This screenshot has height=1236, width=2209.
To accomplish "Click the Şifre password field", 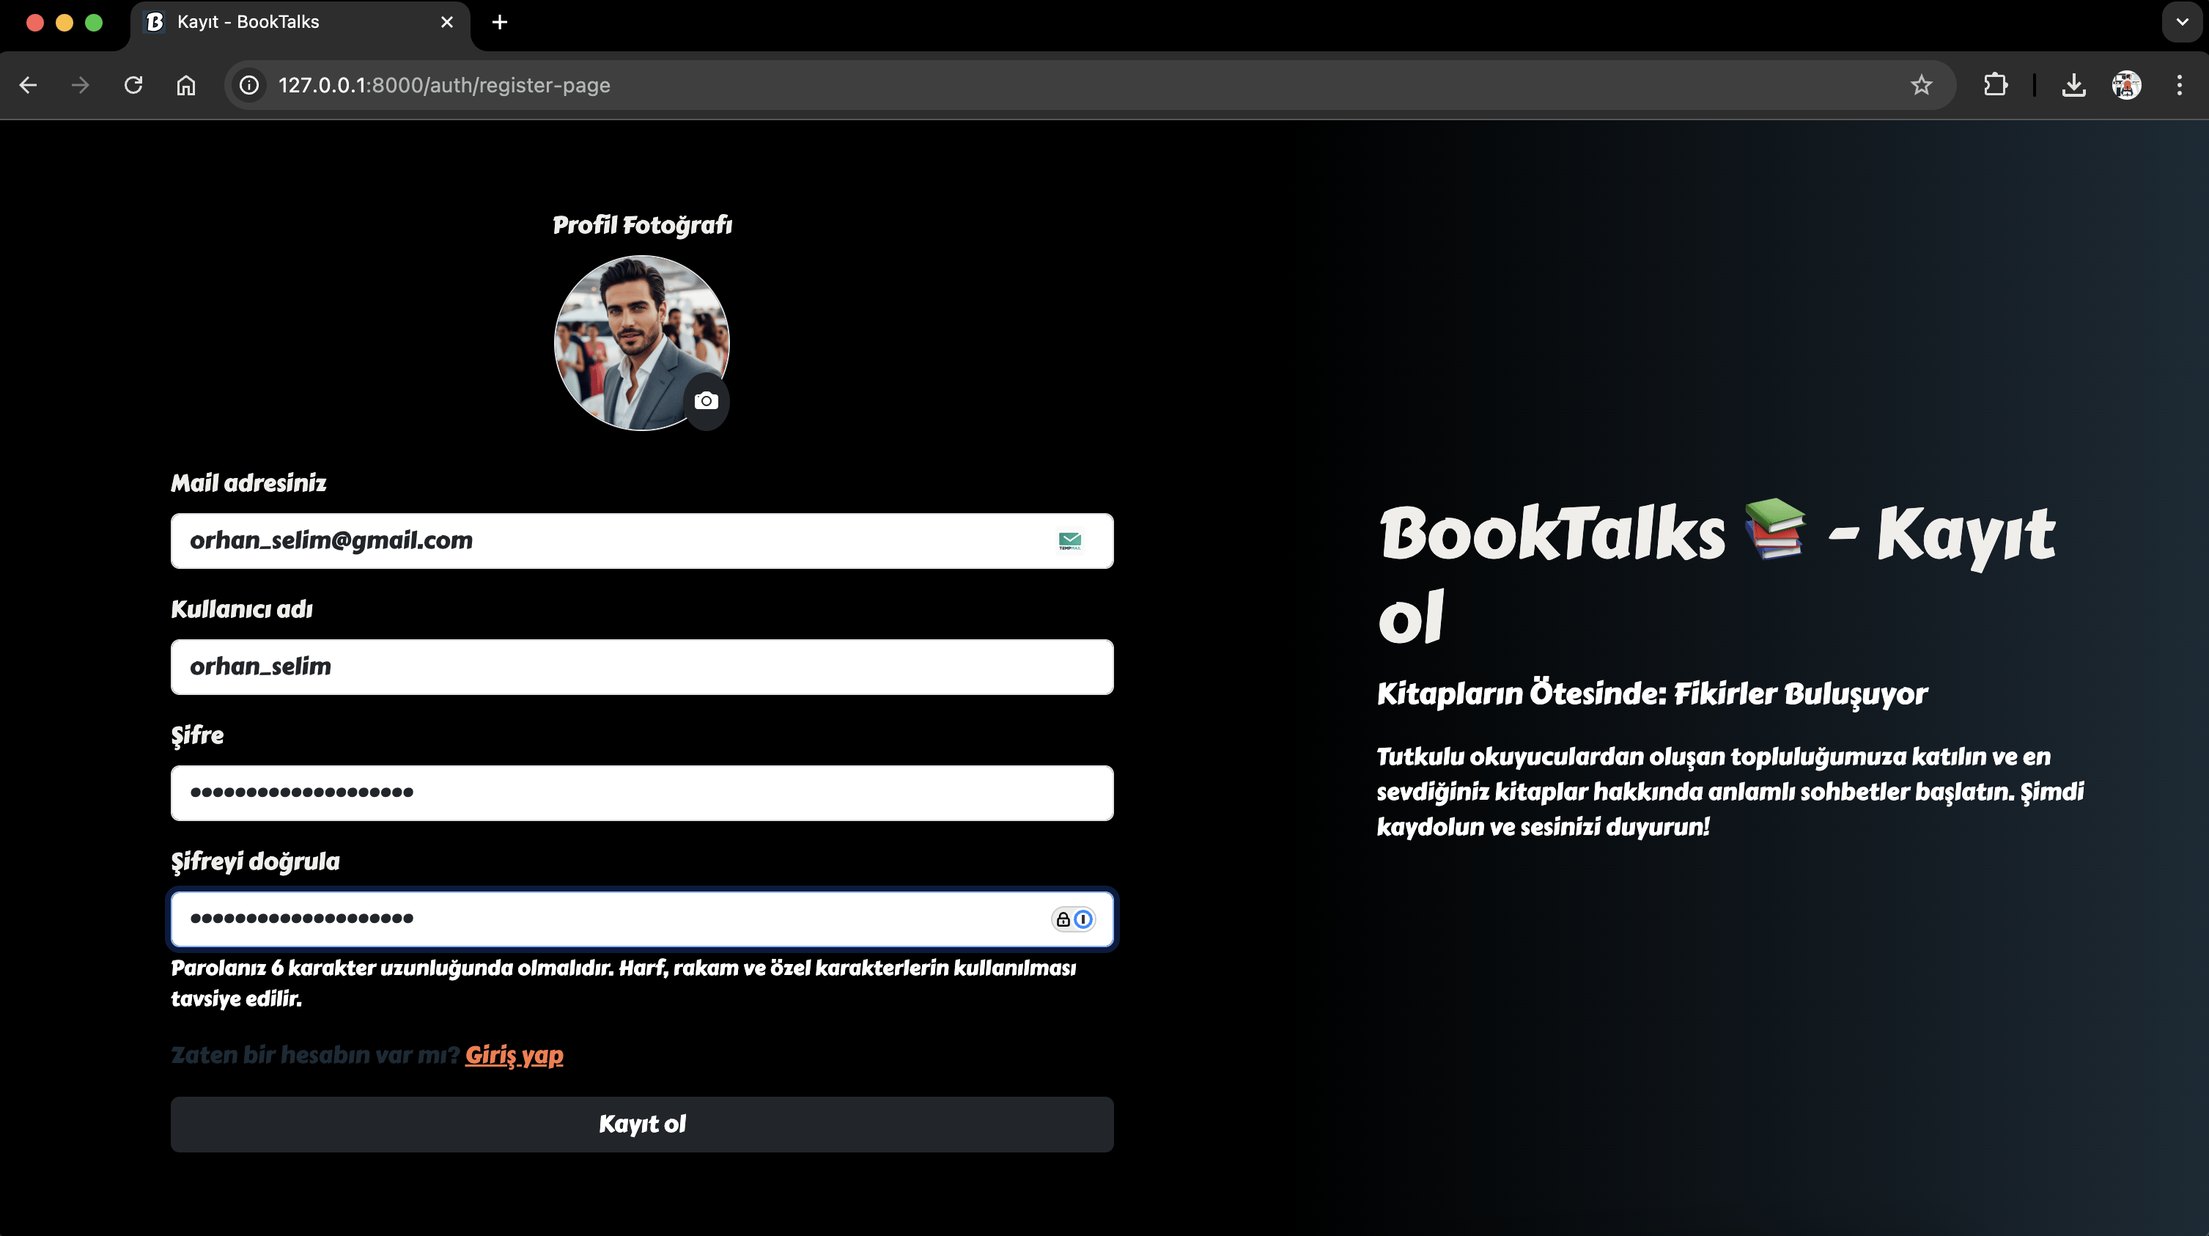I will pyautogui.click(x=641, y=792).
